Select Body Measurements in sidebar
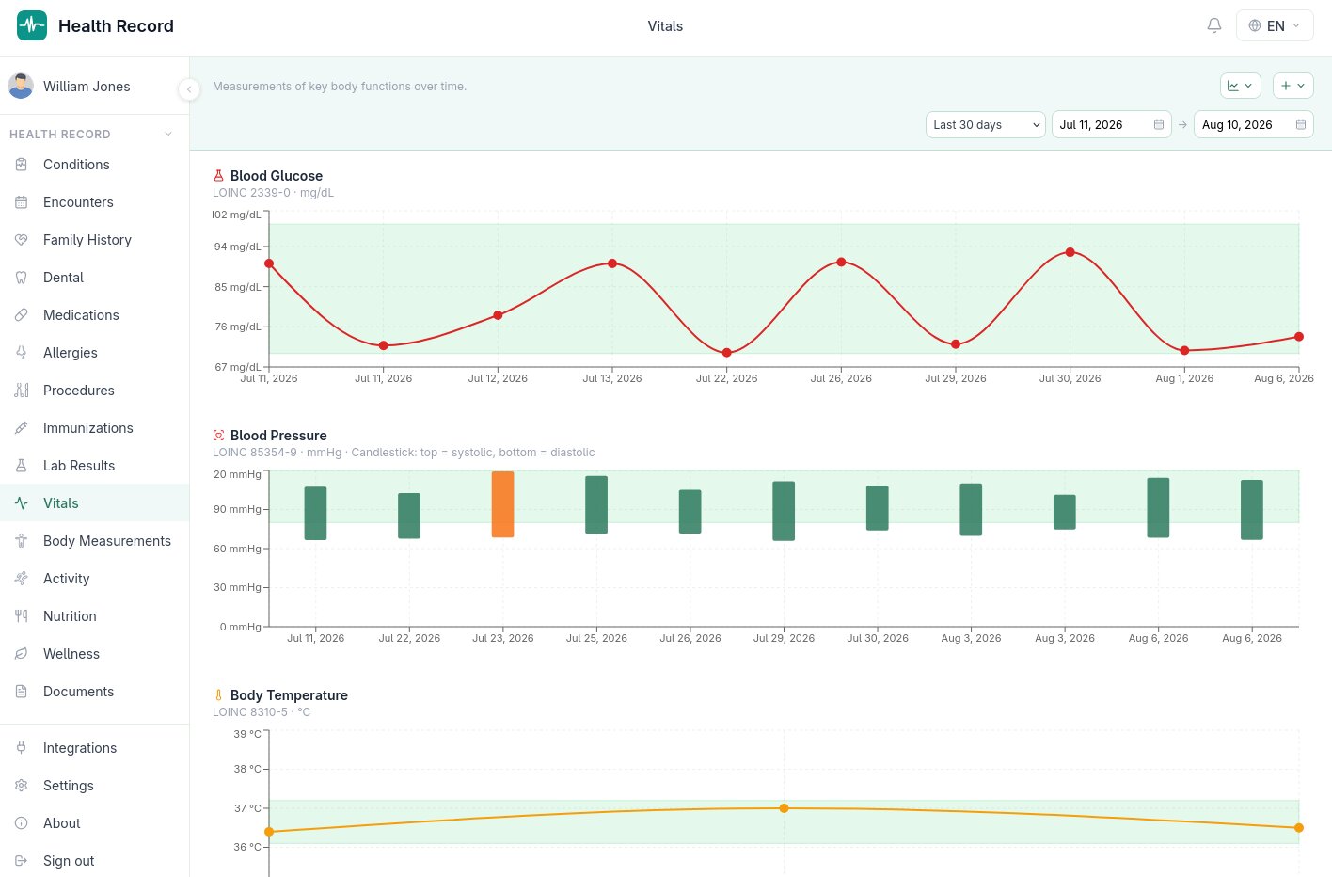Screen dimensions: 1332x877 click(94, 541)
